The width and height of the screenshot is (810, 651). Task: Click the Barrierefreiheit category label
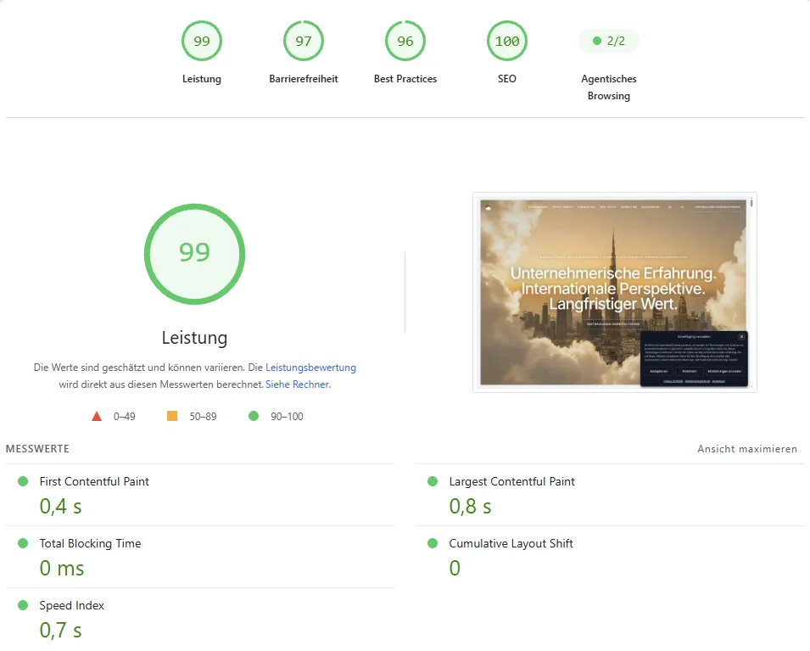coord(304,79)
